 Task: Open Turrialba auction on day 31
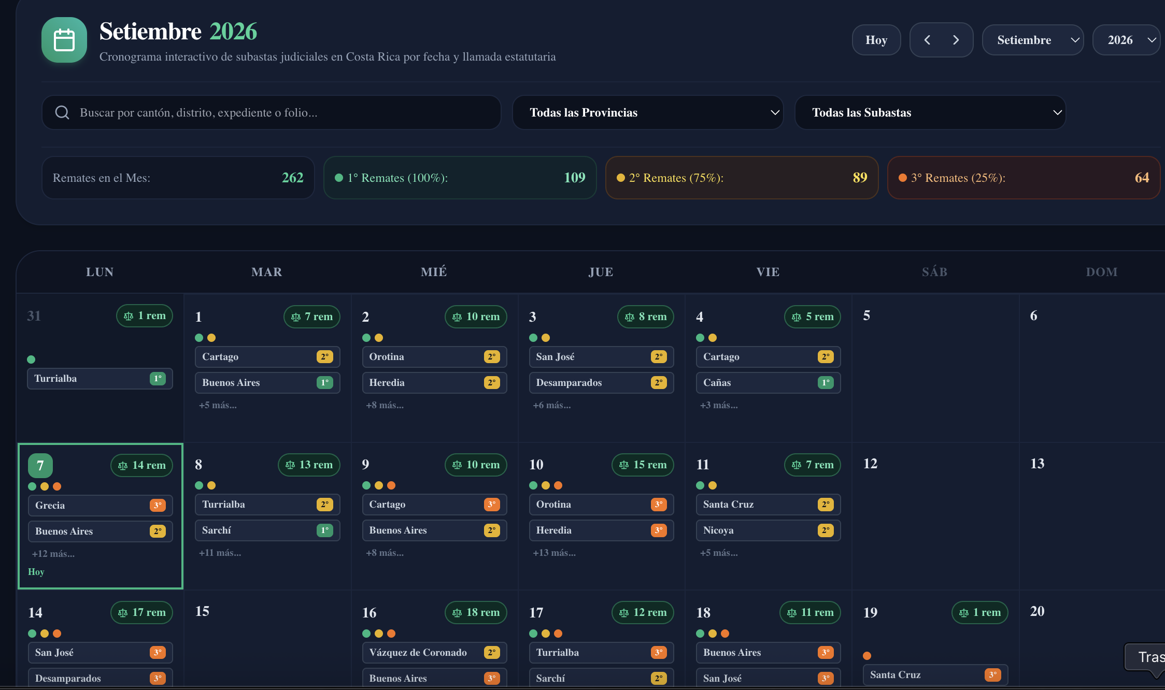pyautogui.click(x=100, y=379)
